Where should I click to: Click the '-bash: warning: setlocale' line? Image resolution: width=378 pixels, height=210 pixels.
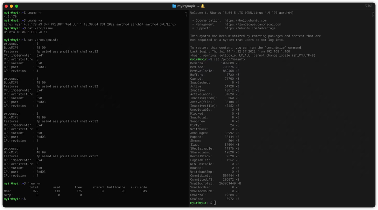click(x=253, y=55)
